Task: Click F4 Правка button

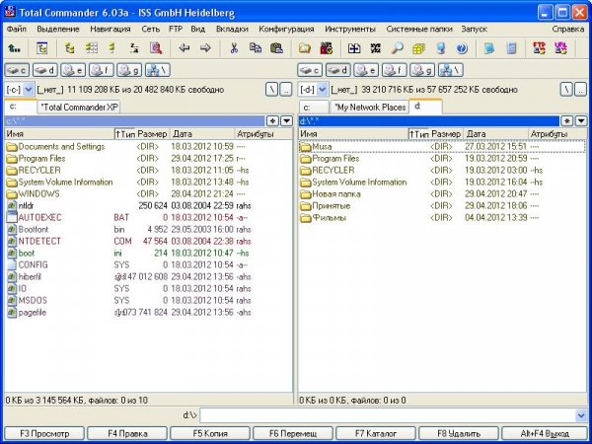Action: pos(127,433)
